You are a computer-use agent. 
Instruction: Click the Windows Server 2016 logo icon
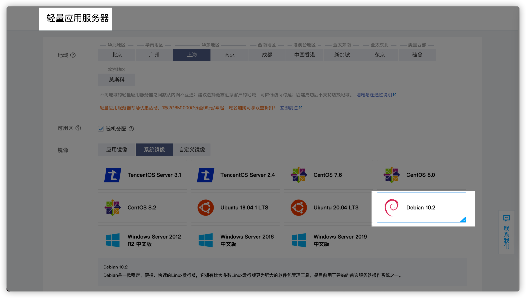tap(206, 241)
